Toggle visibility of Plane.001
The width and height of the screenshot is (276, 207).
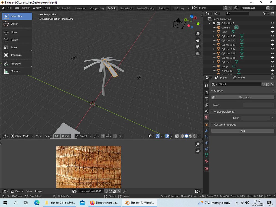click(x=272, y=71)
